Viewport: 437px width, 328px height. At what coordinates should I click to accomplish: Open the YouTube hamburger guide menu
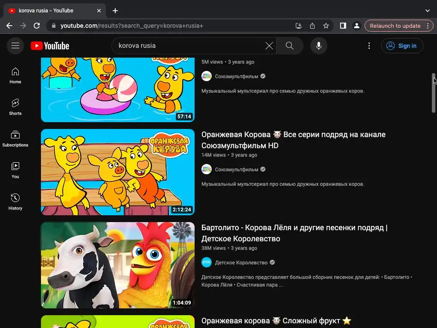(15, 46)
